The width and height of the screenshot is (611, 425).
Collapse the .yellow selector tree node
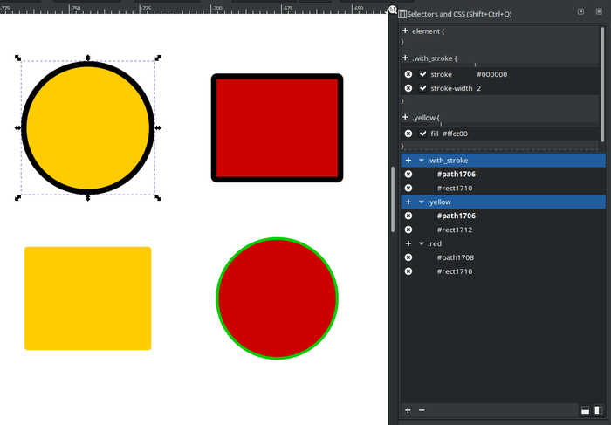422,202
